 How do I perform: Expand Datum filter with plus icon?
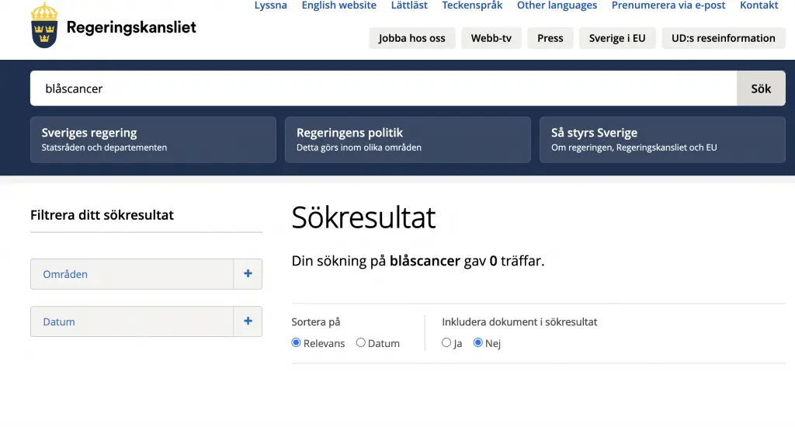(248, 321)
